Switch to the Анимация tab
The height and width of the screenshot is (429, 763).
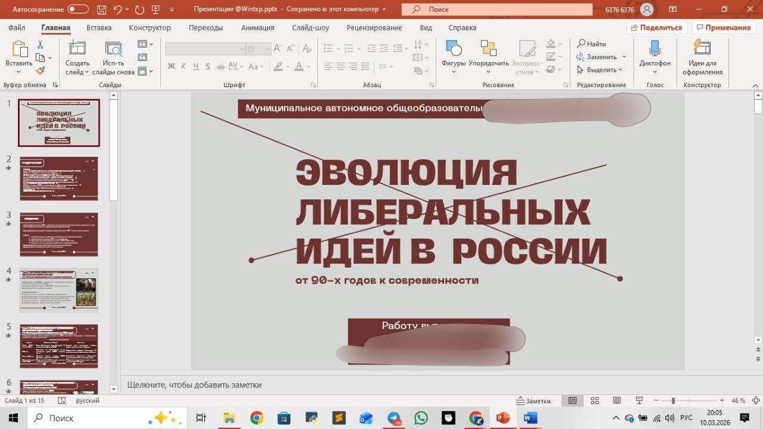tap(258, 27)
